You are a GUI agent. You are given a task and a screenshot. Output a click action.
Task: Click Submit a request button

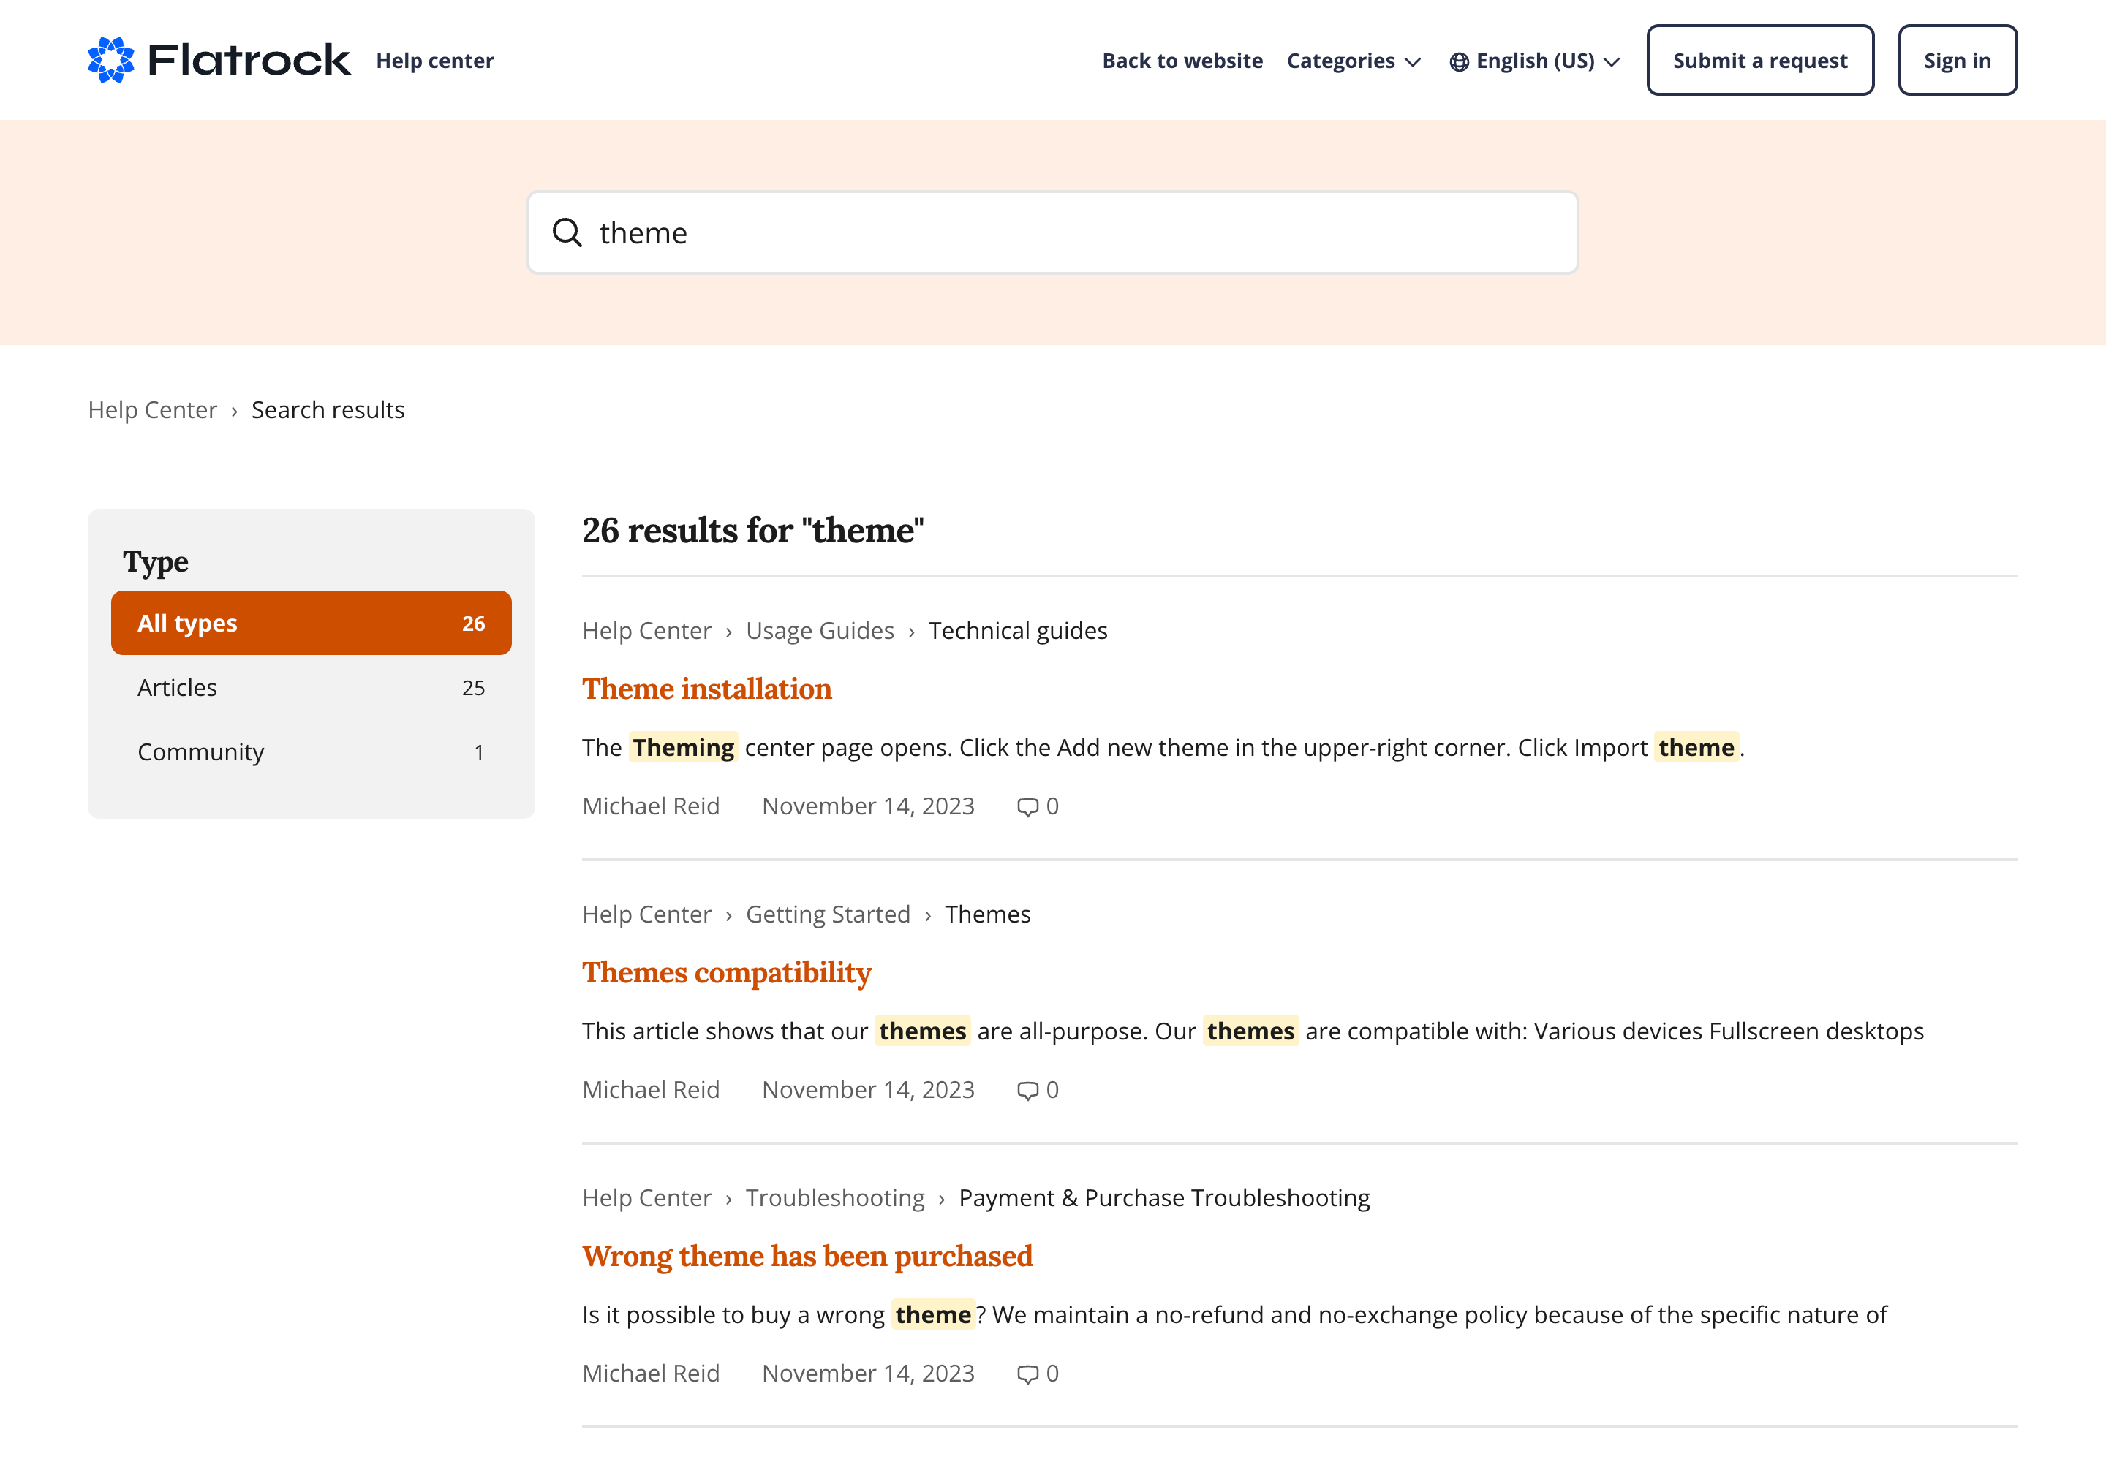point(1759,61)
